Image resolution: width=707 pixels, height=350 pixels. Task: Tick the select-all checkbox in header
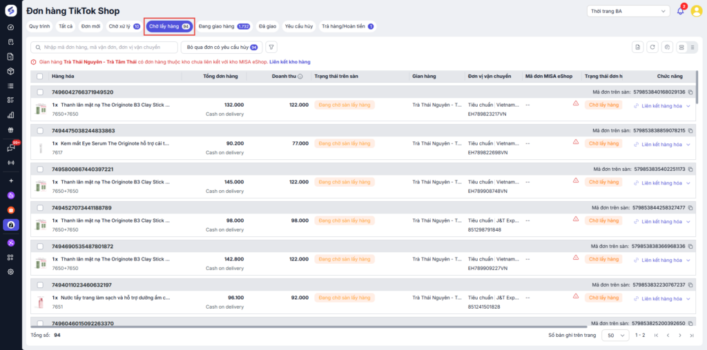[x=39, y=76]
